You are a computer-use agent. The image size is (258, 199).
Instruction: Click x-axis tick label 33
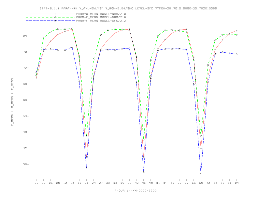pos(115,183)
